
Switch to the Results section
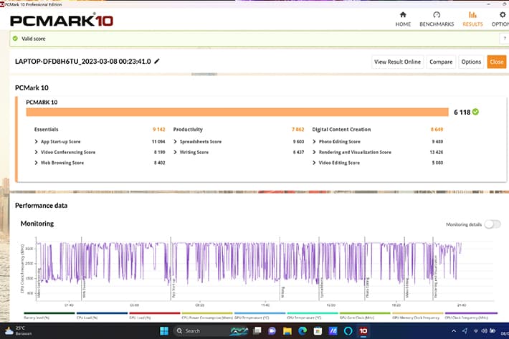[x=472, y=19]
